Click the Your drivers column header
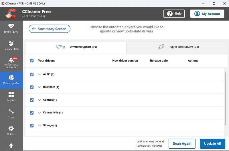229x151 pixels. [x=46, y=61]
